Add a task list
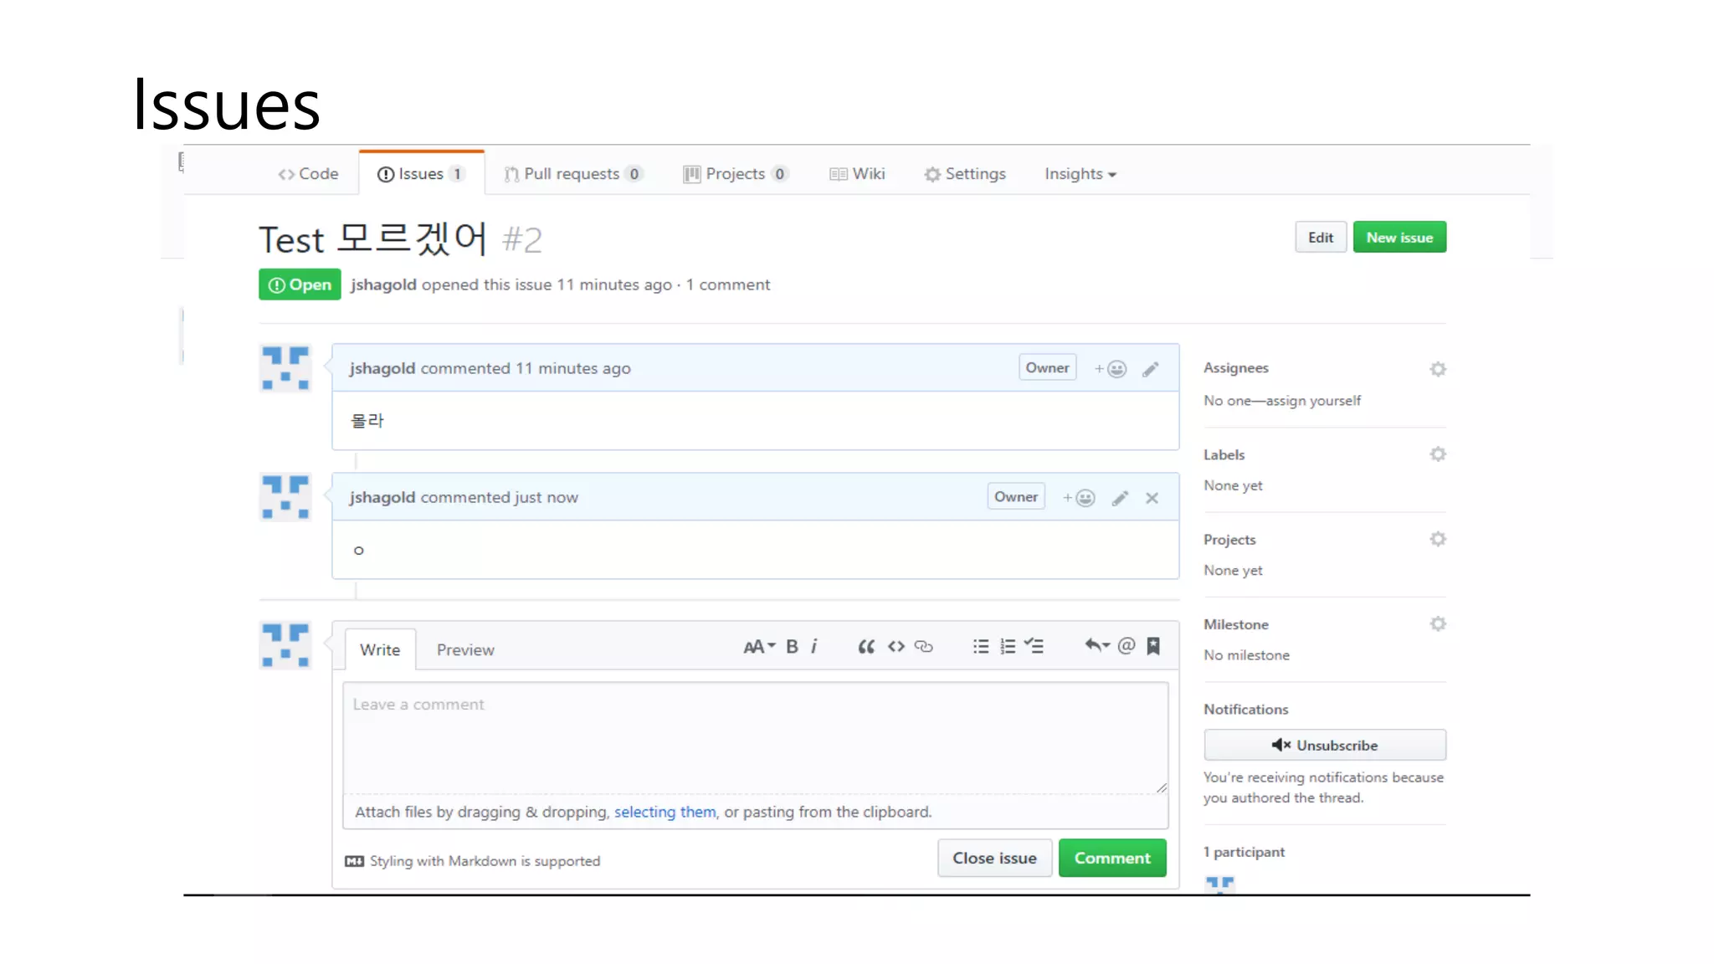 point(1034,647)
